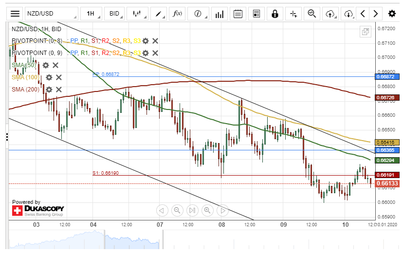The height and width of the screenshot is (254, 403).
Task: Open the f(x) indicators menu
Action: pyautogui.click(x=177, y=14)
